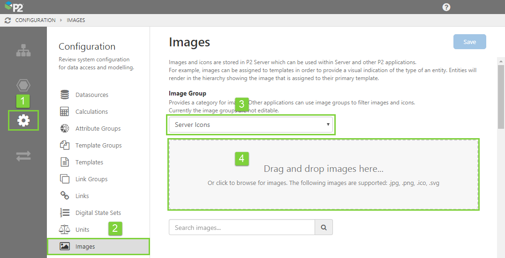
Task: Select Units in configuration list
Action: 82,230
